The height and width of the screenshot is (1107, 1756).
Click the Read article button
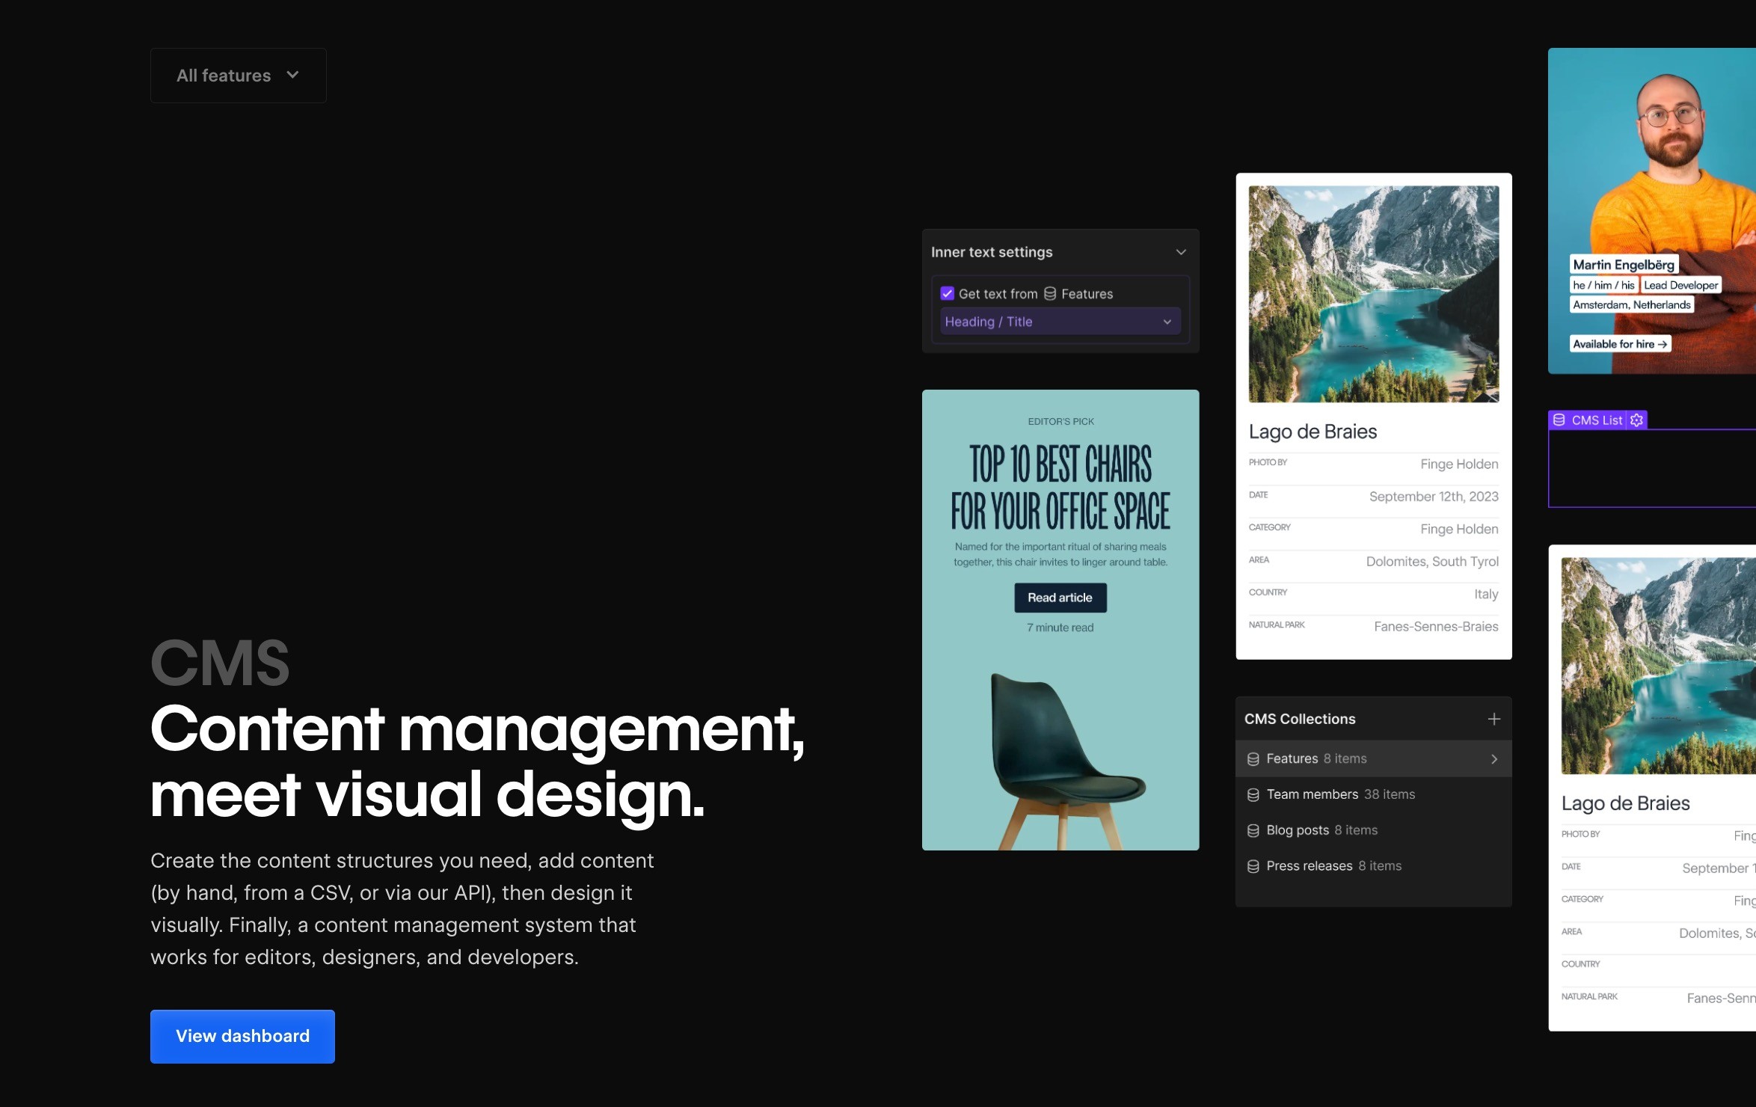tap(1060, 597)
